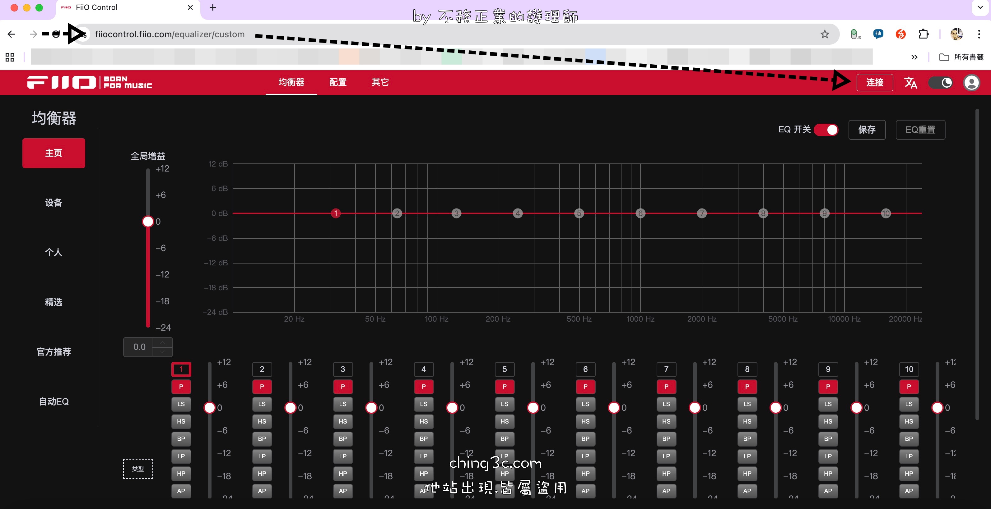Click the FiiO Born for Music logo

pos(90,82)
